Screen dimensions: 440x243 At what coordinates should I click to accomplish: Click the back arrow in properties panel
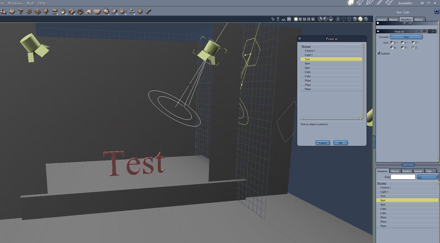point(437,11)
